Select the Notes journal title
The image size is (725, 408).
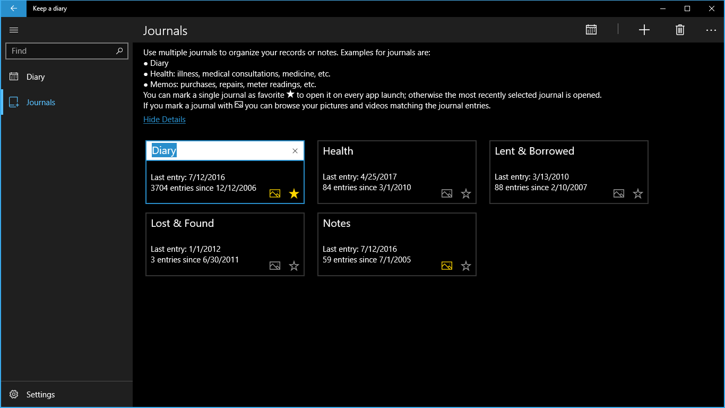[336, 223]
